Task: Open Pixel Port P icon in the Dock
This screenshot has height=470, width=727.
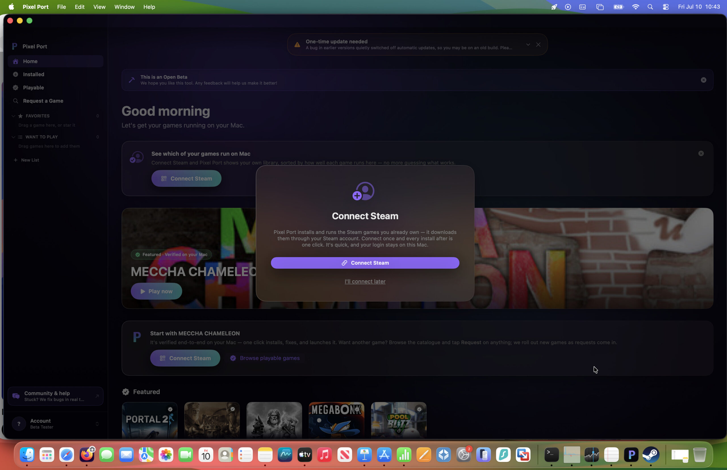Action: [632, 455]
